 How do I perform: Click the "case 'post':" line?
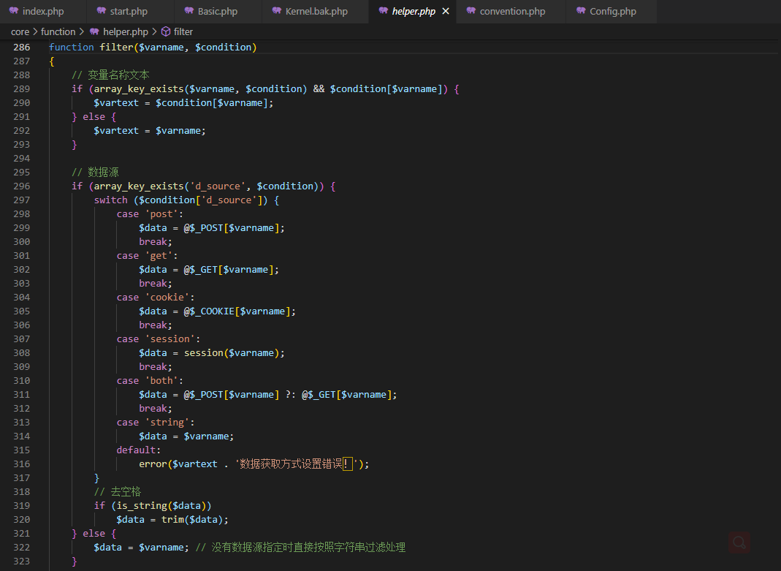click(x=150, y=214)
